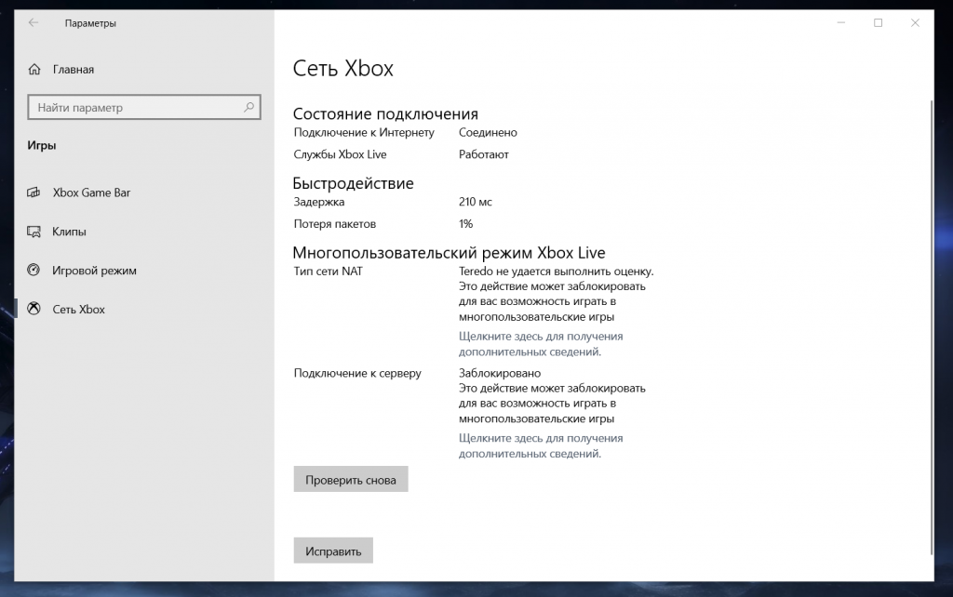Go to the Клипы section
Image resolution: width=953 pixels, height=597 pixels.
click(x=69, y=232)
